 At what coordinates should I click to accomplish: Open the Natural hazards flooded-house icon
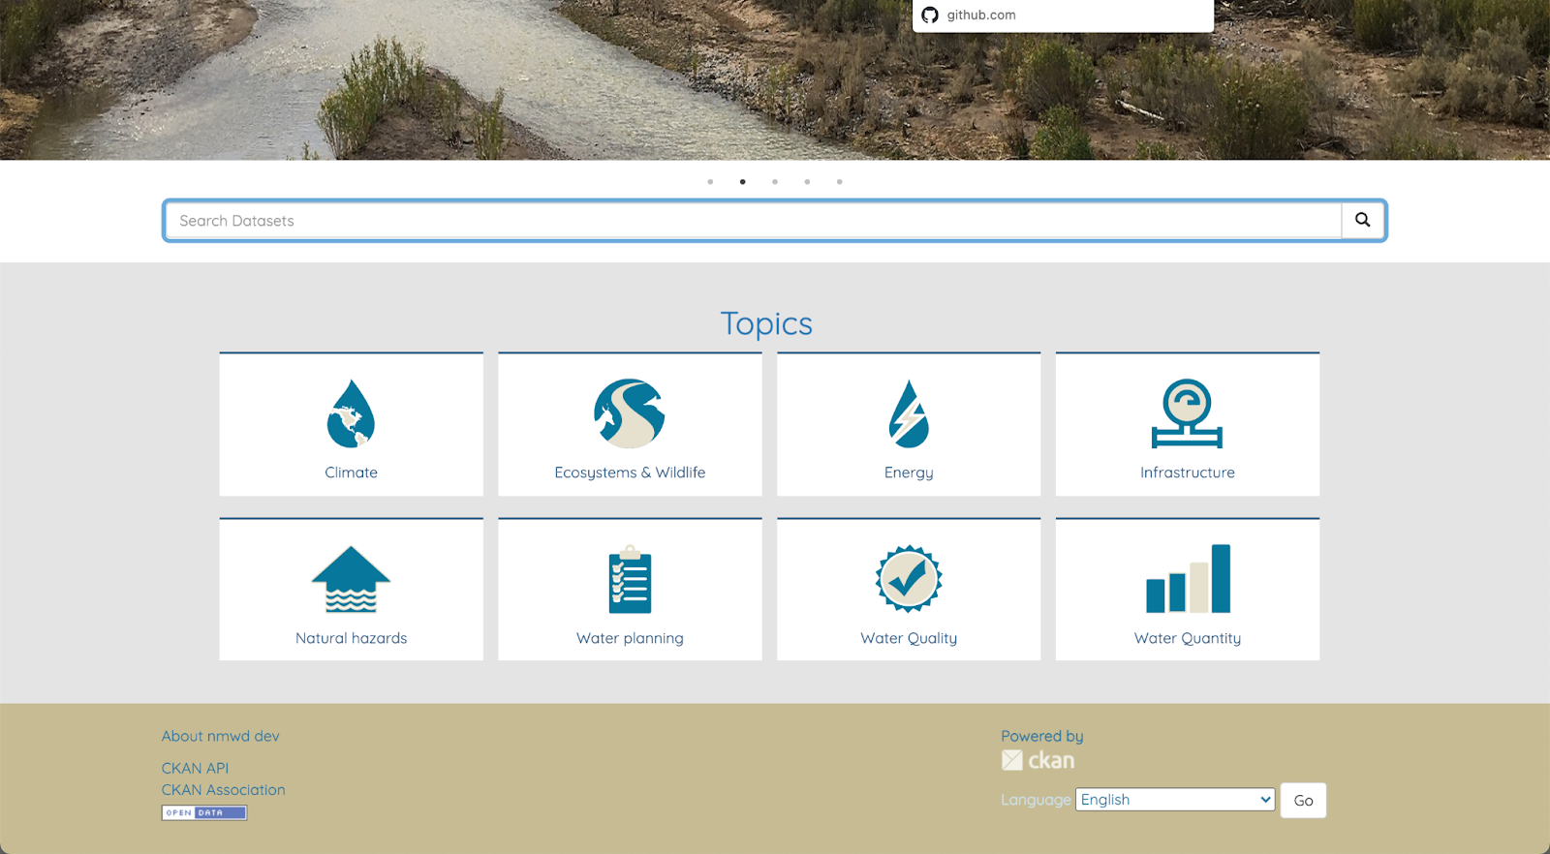point(351,579)
